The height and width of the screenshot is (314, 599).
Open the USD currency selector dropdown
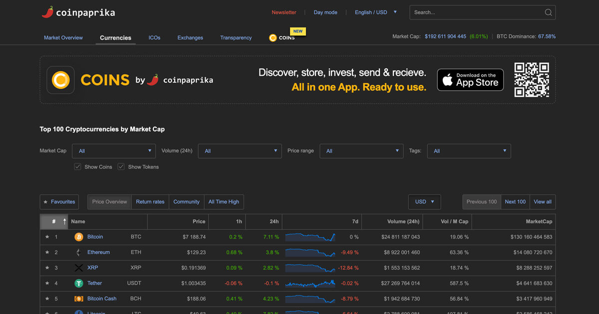pyautogui.click(x=424, y=202)
